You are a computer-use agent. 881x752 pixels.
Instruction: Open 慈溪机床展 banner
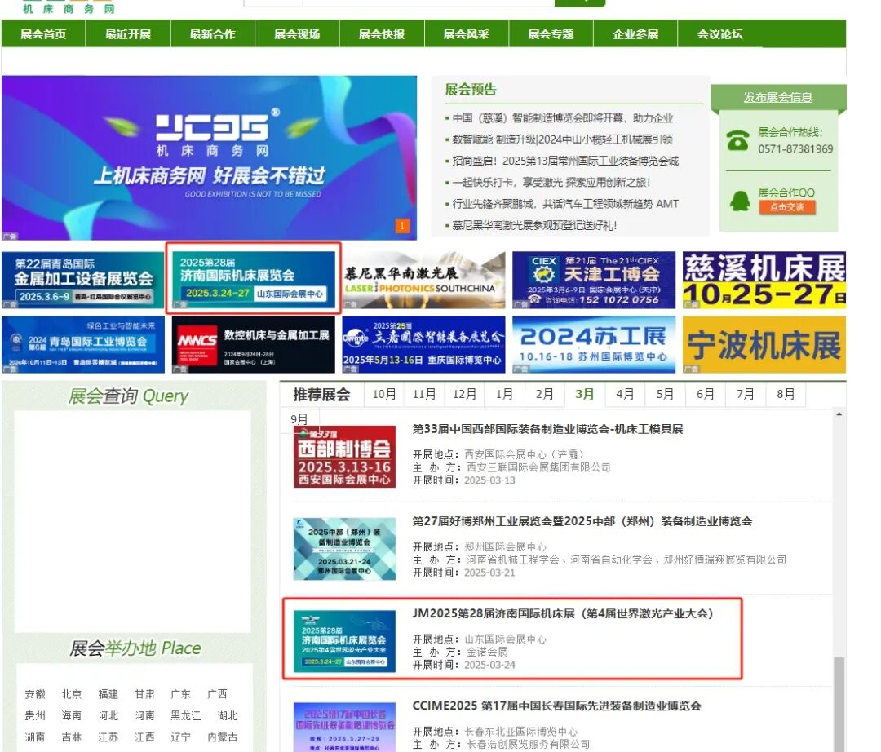(764, 280)
